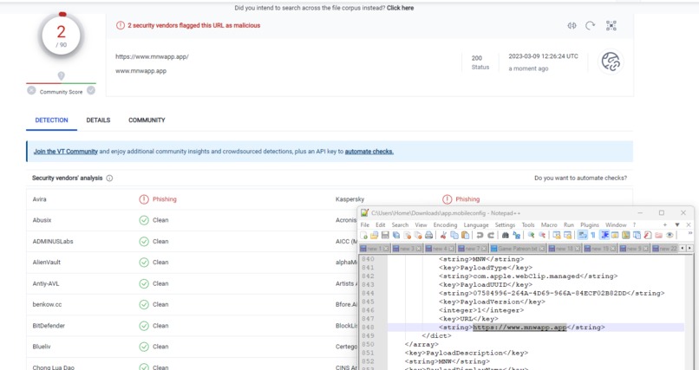Open the Settings menu in Notepad++
The width and height of the screenshot is (699, 370).
[x=505, y=224]
